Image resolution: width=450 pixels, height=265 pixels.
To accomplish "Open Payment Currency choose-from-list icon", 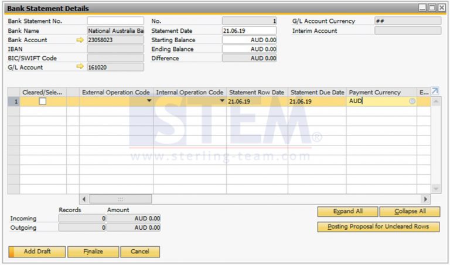I will point(412,101).
